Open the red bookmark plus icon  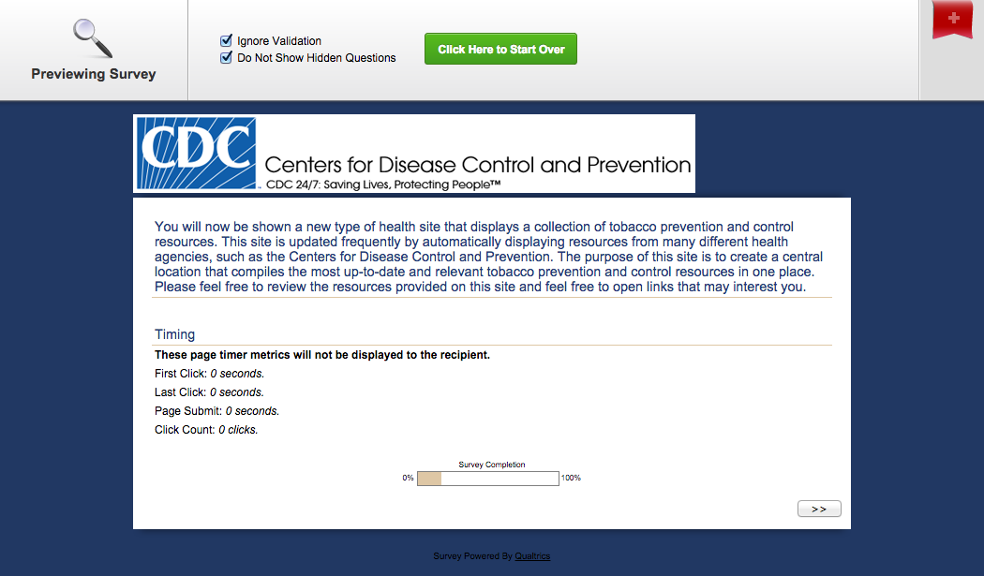tap(953, 20)
